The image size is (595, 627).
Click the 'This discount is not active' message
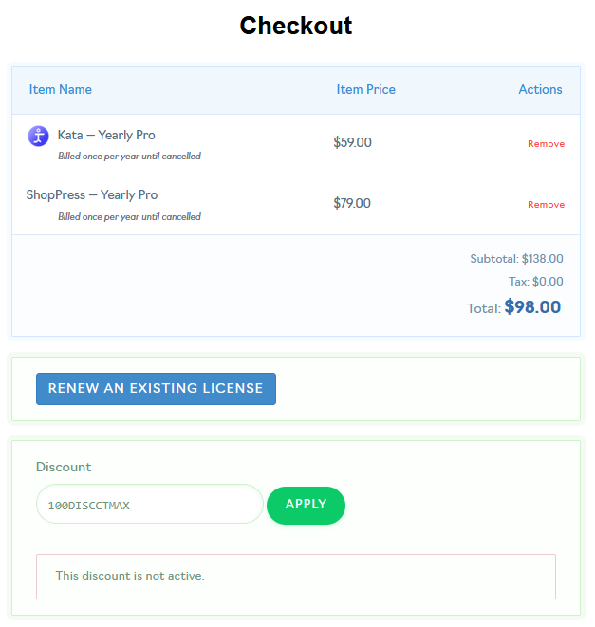130,576
